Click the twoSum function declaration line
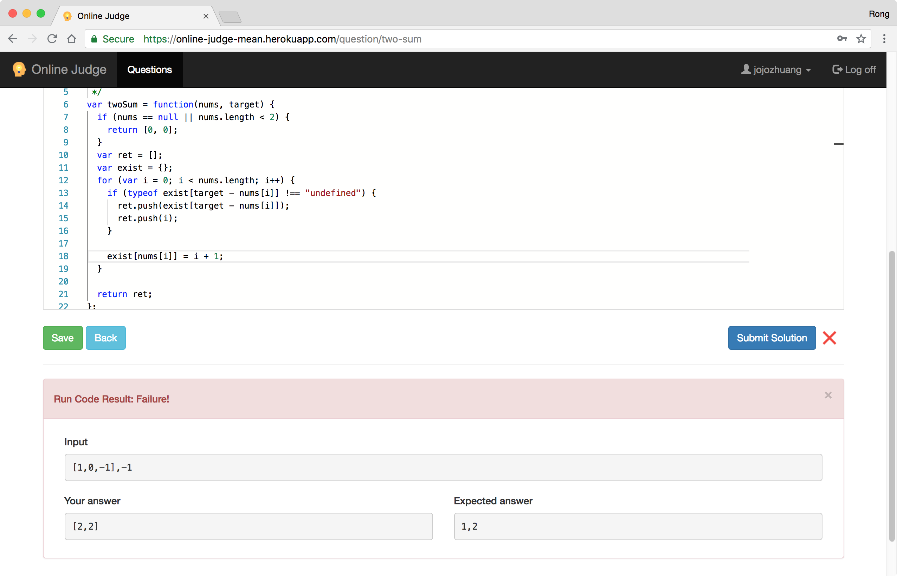This screenshot has height=576, width=897. coord(181,104)
